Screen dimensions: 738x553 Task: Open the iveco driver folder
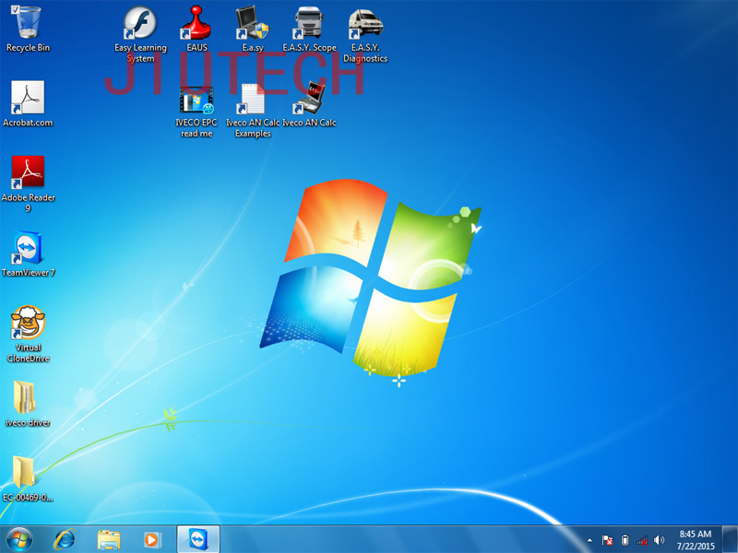27,398
